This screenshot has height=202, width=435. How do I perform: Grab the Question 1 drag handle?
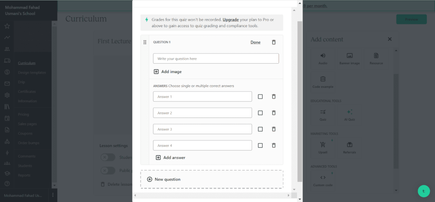coord(145,42)
